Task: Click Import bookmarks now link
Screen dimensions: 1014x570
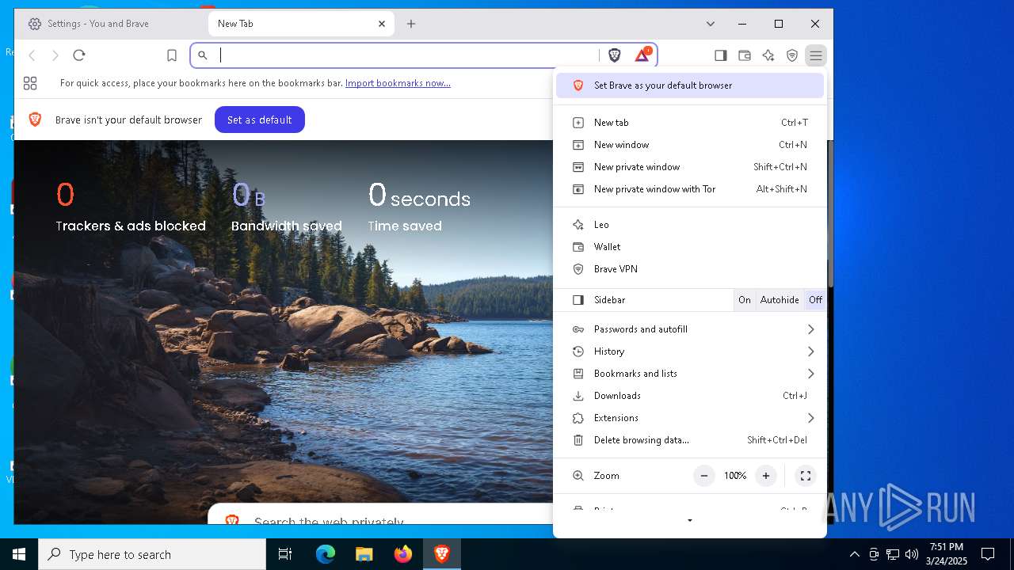Action: coord(398,83)
